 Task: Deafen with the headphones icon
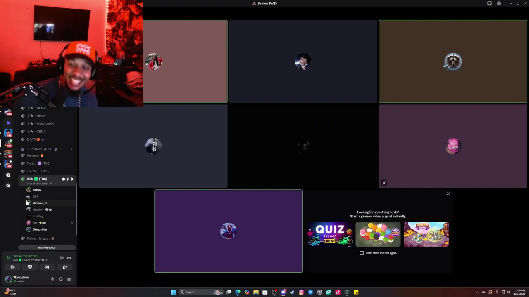61,279
